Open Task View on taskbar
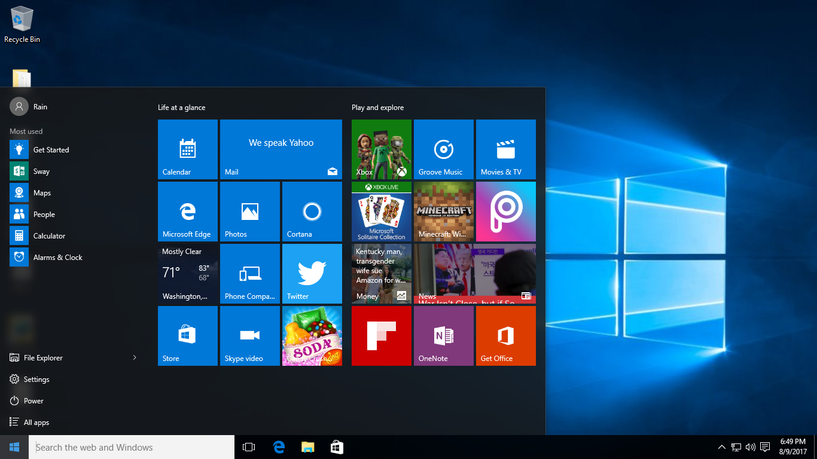This screenshot has width=817, height=459. tap(249, 447)
